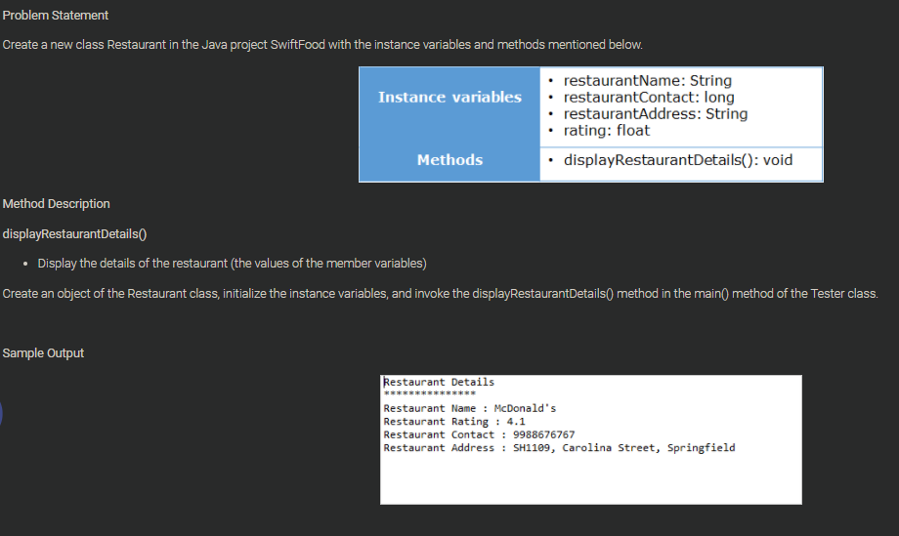Click 'displayRestaurantDetails(): void' in the table
Image resolution: width=899 pixels, height=536 pixels.
tap(678, 160)
